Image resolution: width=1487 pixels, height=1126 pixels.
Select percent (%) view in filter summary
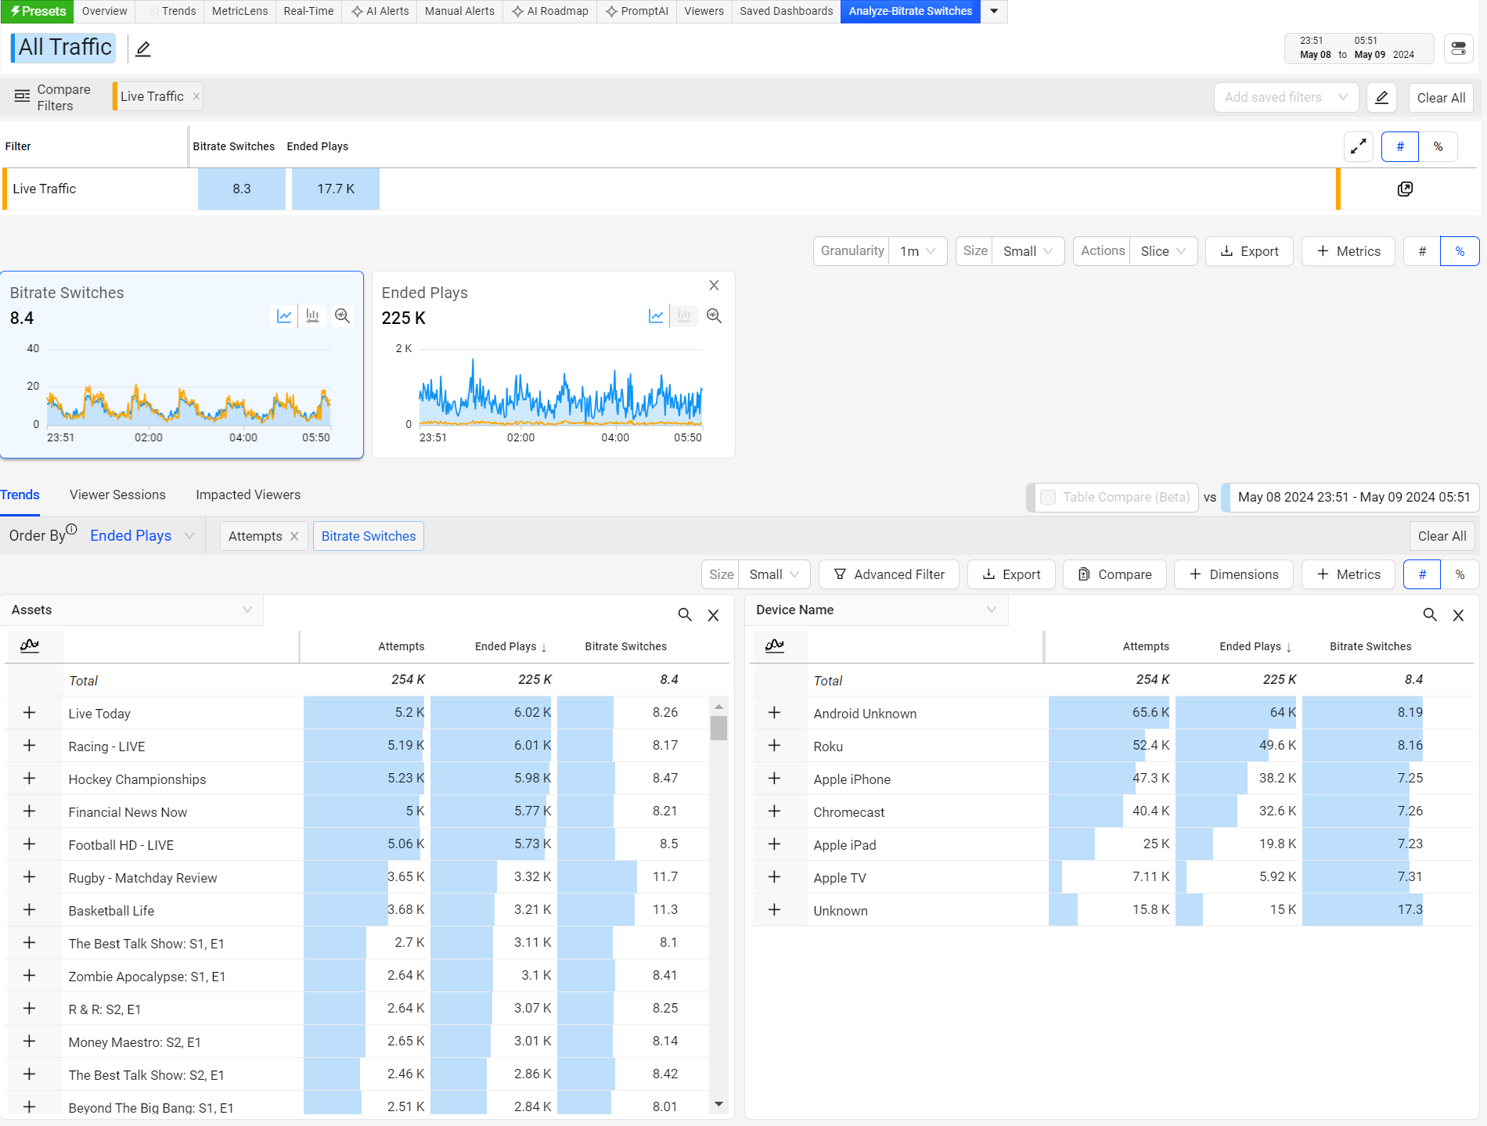click(x=1438, y=146)
